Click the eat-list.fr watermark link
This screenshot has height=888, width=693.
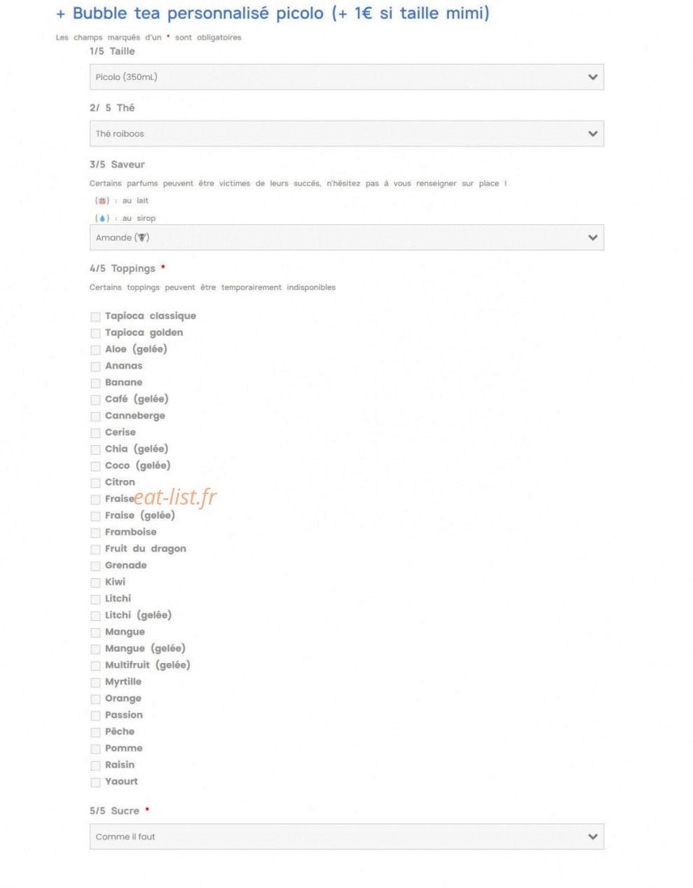coord(175,497)
